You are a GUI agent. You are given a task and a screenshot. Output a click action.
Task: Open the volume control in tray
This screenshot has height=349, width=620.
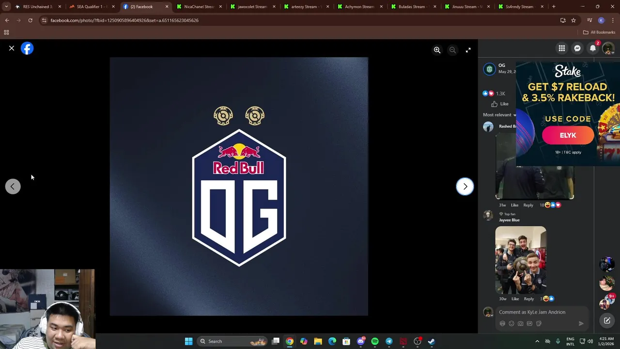point(590,341)
